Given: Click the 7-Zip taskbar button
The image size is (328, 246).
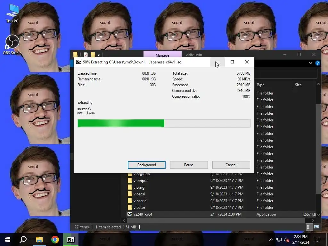Looking at the screenshot, I should click(71, 240).
